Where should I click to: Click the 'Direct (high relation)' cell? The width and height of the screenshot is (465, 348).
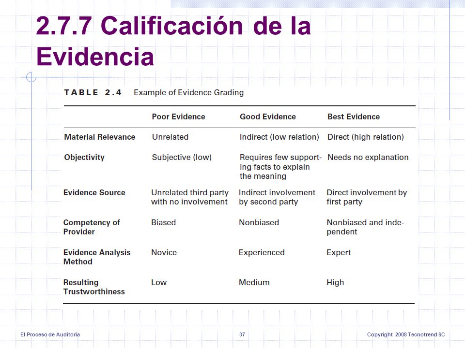click(x=366, y=137)
